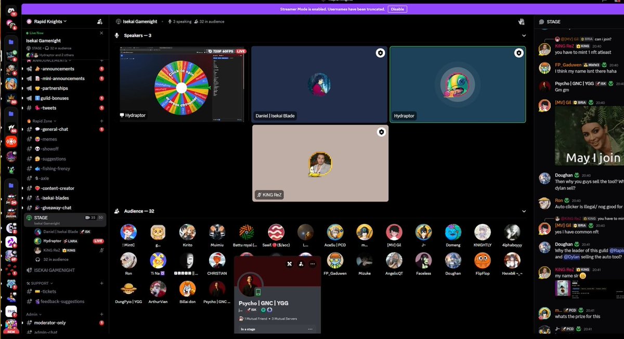Viewport: 624px width, 339px height.
Task: Click KiNG ReZ entry under STAGE in sidebar
Action: (69, 250)
